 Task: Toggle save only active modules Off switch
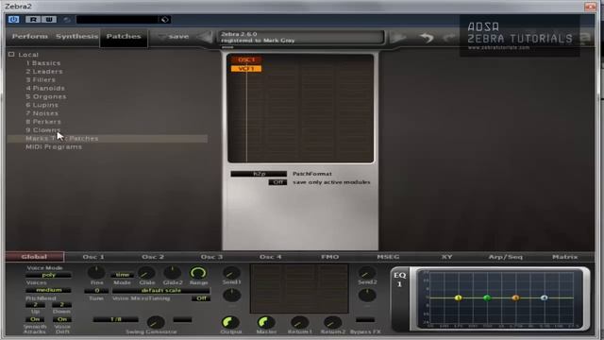[x=277, y=182]
